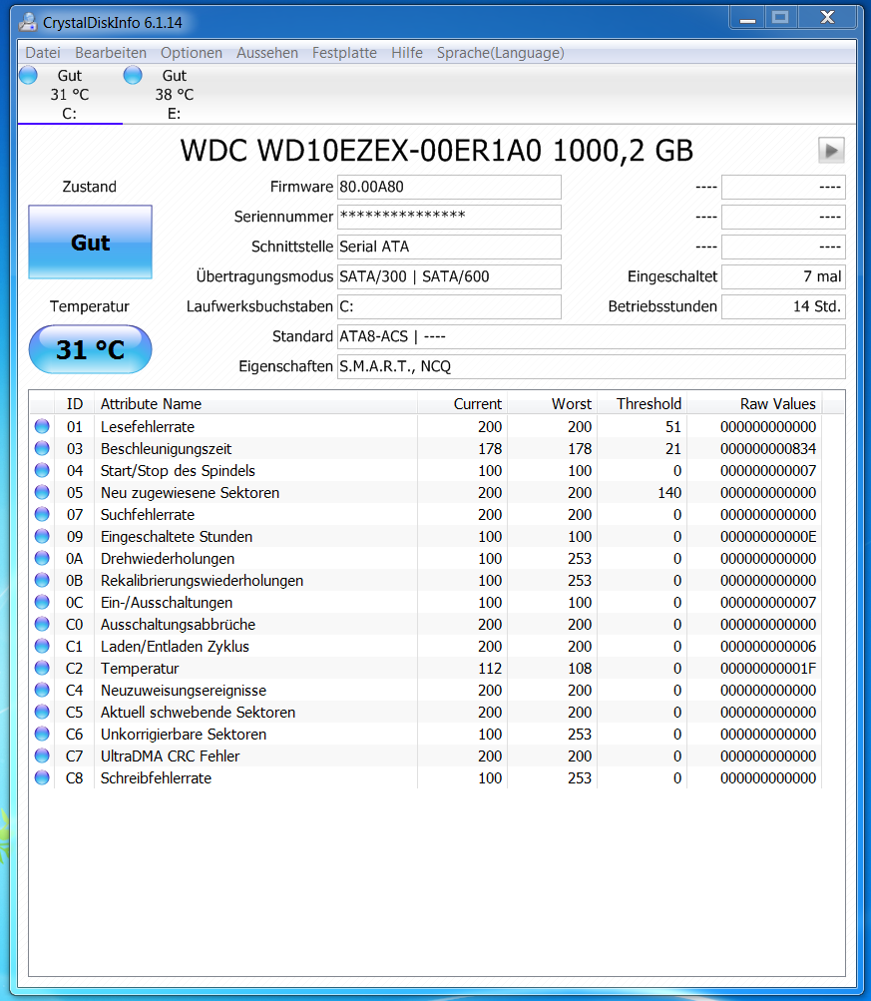871x1001 pixels.
Task: Open the Festplatte menu
Action: click(x=344, y=53)
